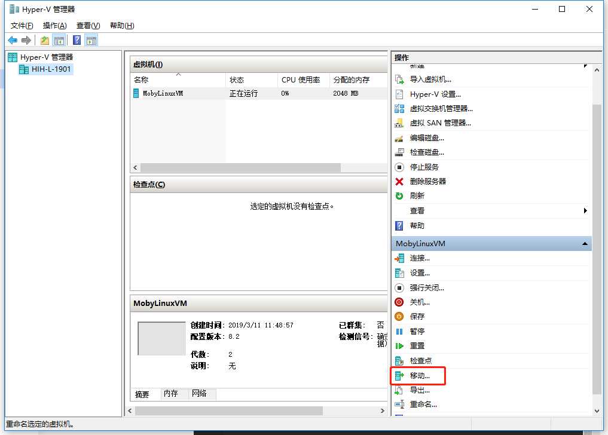Click 导出 to export the virtual machine
This screenshot has height=435, width=608.
click(419, 390)
